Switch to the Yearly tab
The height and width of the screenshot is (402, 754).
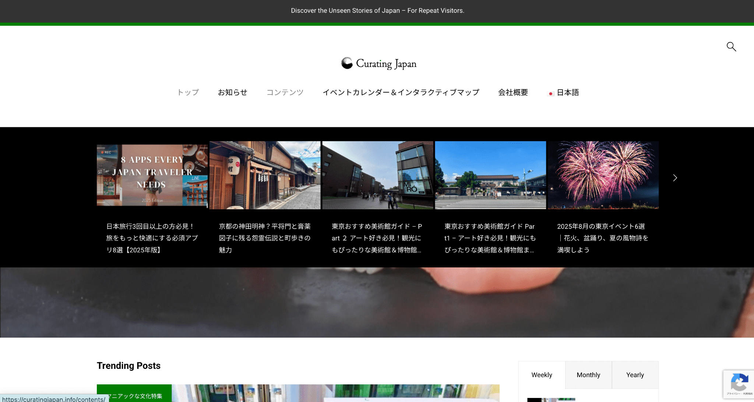click(x=635, y=375)
